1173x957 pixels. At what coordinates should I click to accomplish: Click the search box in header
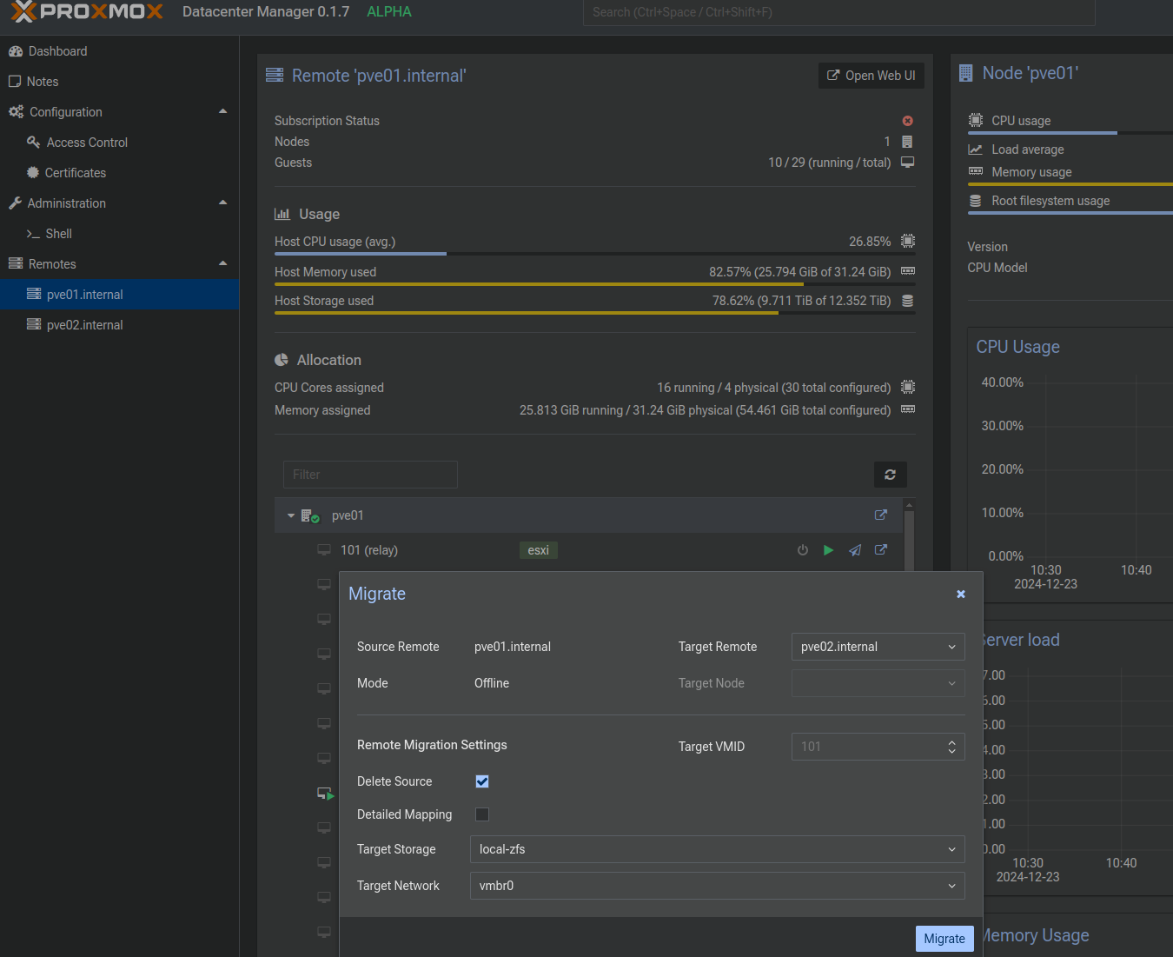839,12
